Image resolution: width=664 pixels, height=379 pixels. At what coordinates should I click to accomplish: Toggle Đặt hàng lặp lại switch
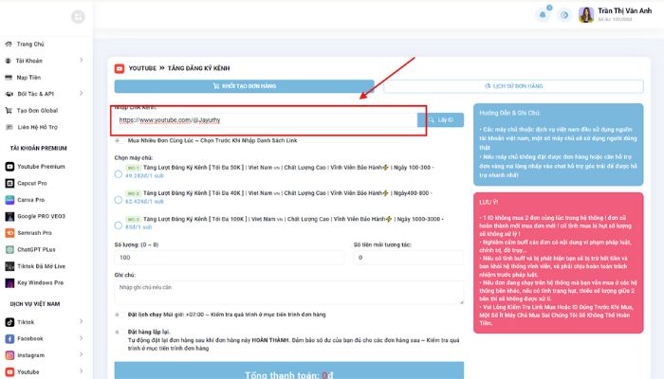pos(120,332)
